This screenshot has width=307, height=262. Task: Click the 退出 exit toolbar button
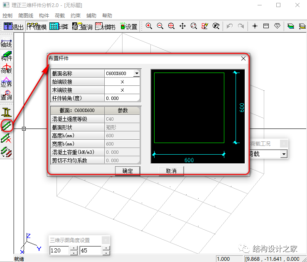14,26
